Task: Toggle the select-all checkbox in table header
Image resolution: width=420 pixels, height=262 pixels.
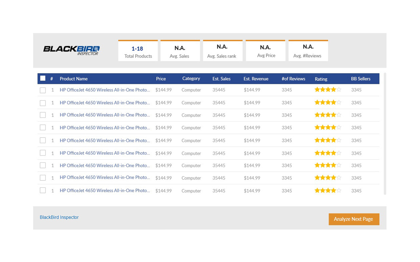Action: click(x=43, y=78)
